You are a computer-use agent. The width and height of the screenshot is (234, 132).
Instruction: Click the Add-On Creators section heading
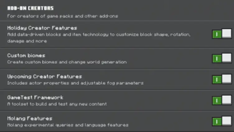pos(30,8)
